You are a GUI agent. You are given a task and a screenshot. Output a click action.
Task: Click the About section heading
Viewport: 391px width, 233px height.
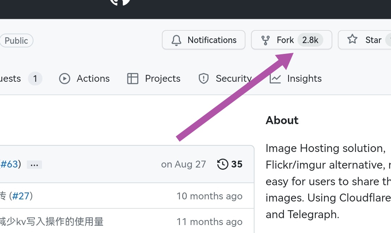pos(282,120)
